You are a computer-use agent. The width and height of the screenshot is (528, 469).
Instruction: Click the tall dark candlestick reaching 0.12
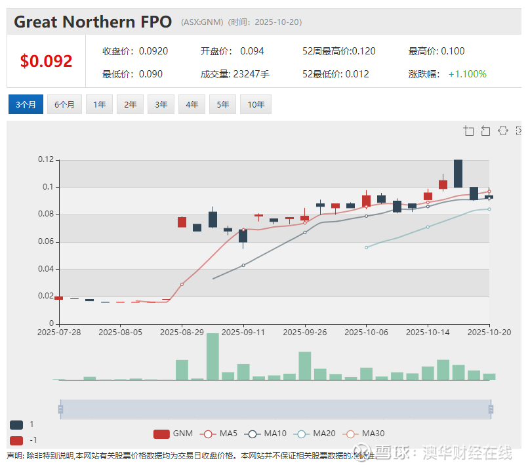458,173
